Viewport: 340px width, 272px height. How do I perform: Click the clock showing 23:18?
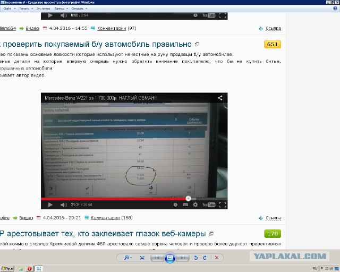(329, 268)
